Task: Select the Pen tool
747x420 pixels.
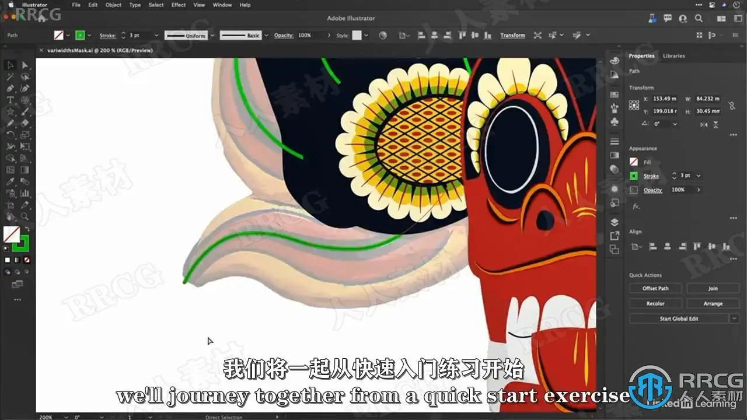Action: coord(11,88)
